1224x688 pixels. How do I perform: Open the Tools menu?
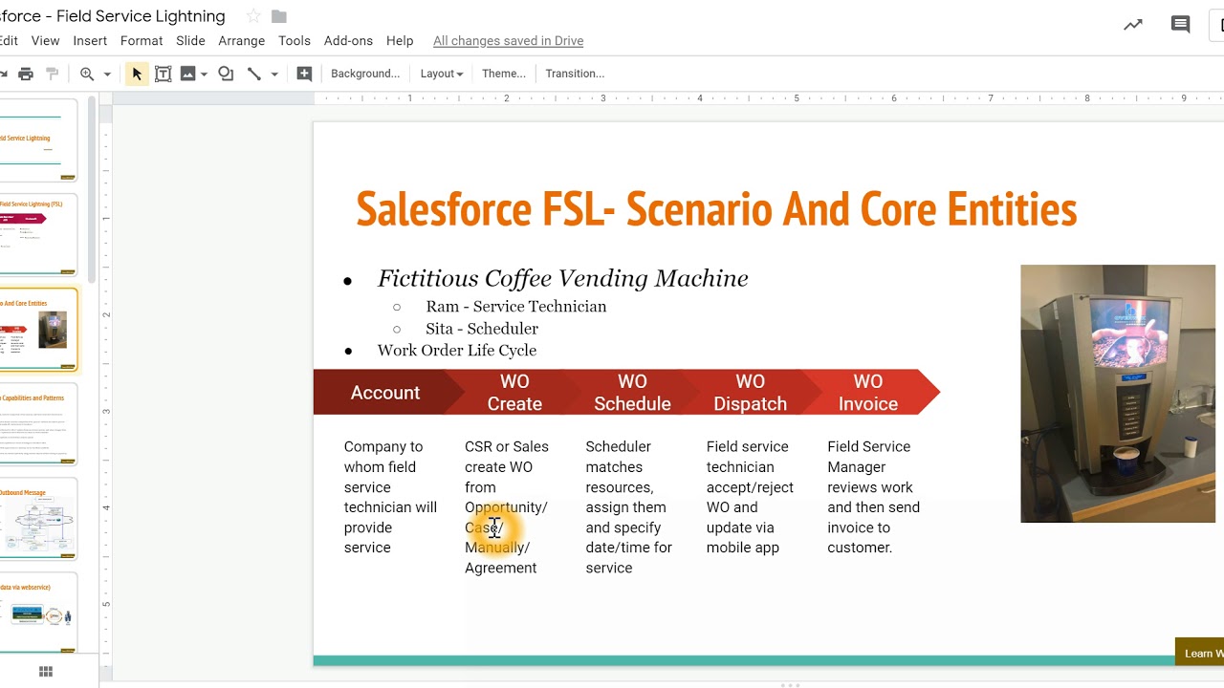click(x=295, y=41)
